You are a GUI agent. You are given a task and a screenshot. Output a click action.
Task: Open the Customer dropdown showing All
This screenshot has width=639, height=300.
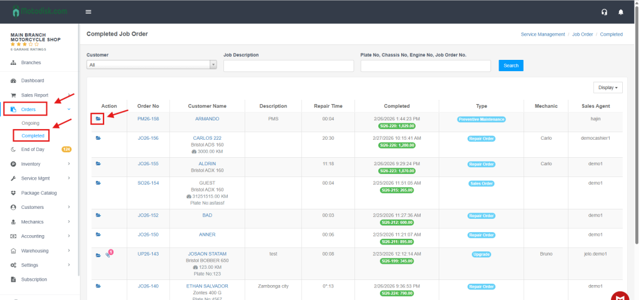pyautogui.click(x=152, y=65)
